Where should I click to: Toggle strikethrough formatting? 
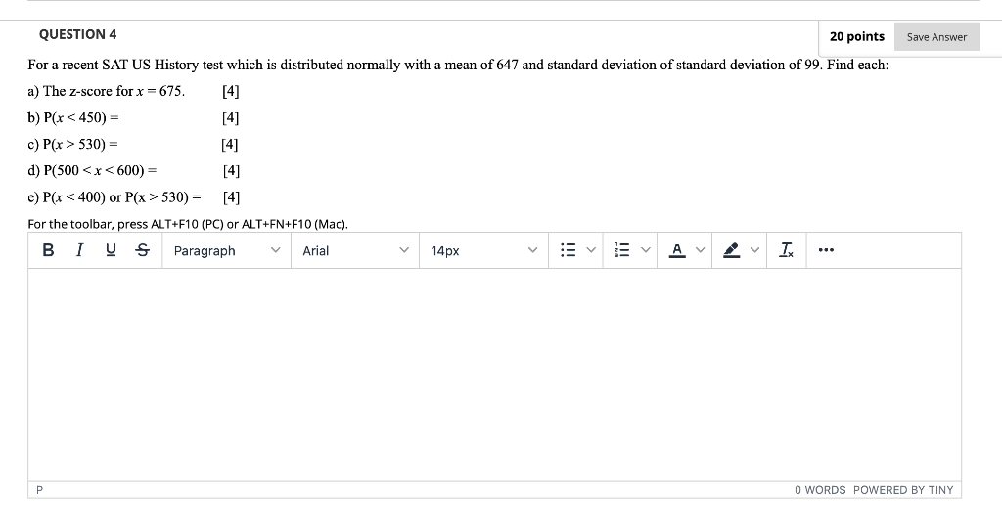point(143,250)
